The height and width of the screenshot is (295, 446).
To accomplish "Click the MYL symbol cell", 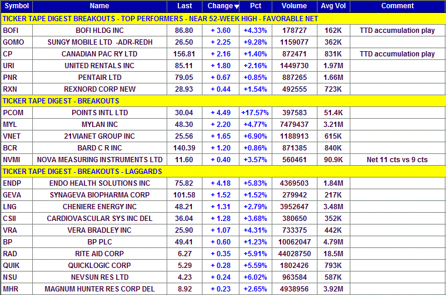I will tap(16, 125).
